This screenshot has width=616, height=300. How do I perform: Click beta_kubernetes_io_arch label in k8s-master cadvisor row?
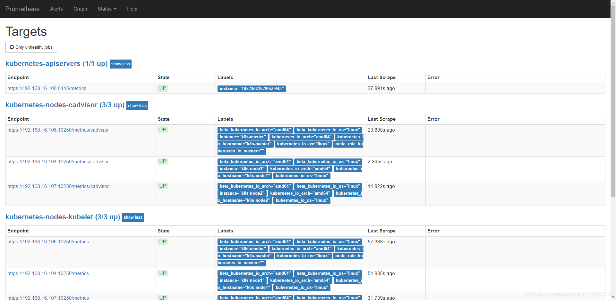tap(255, 130)
